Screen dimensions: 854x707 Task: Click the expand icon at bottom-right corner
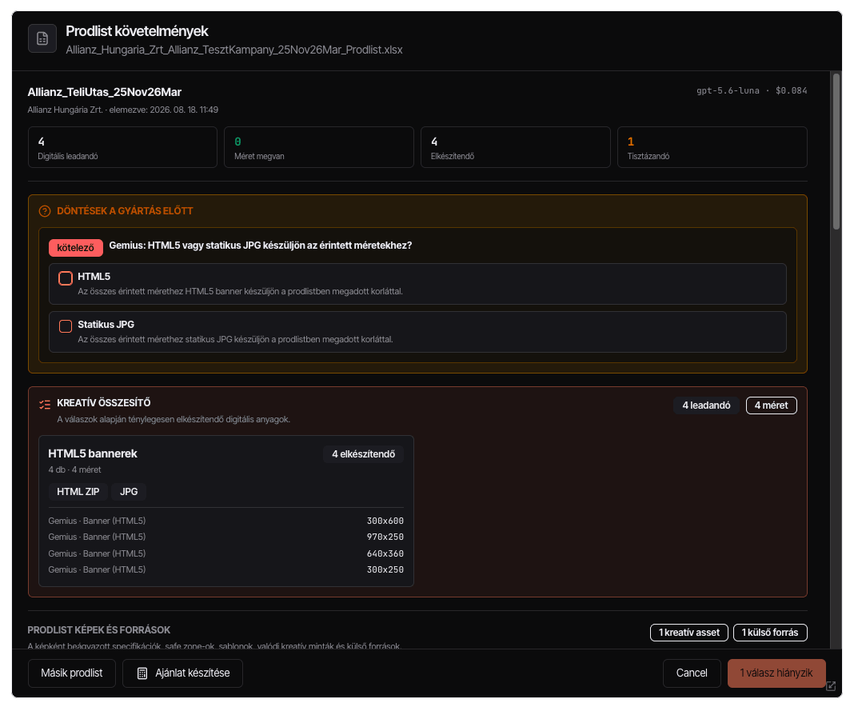(x=831, y=685)
